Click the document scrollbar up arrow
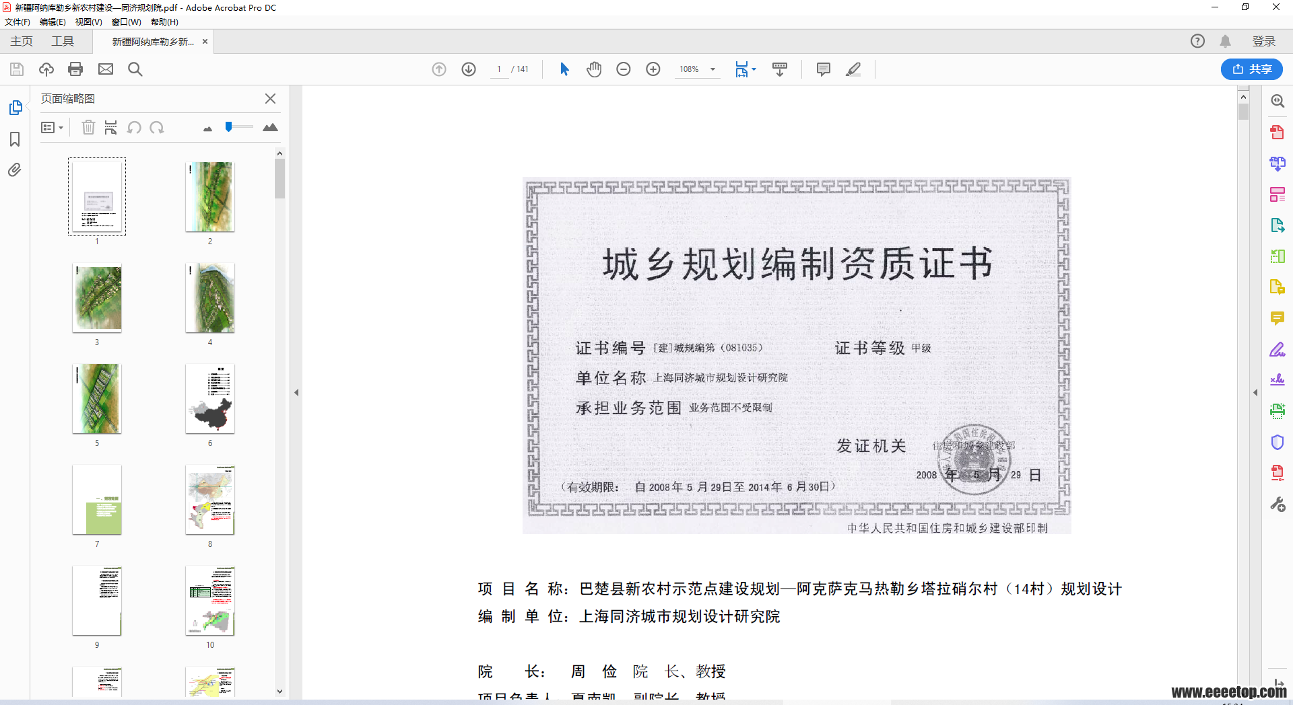Viewport: 1293px width, 705px height. coord(1243,97)
